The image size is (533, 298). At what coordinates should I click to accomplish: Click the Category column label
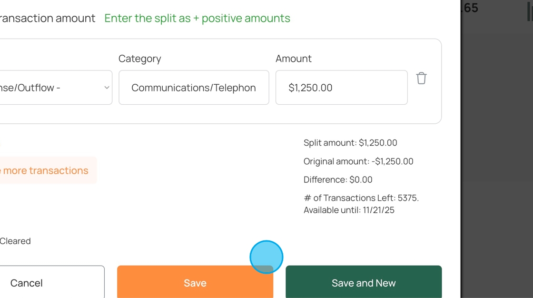pyautogui.click(x=139, y=59)
